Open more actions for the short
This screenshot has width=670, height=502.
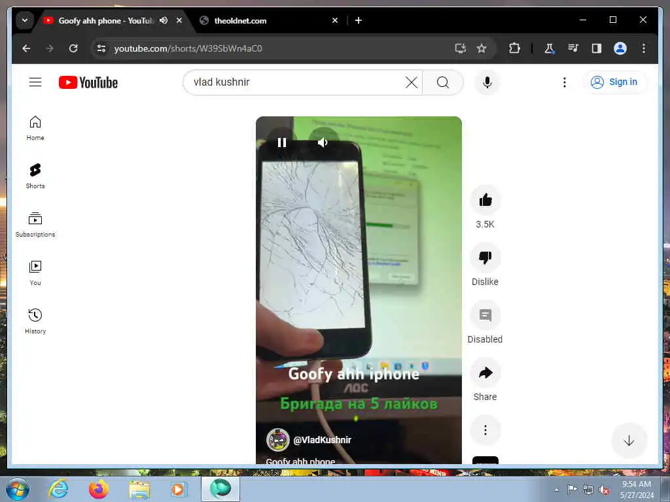(485, 430)
